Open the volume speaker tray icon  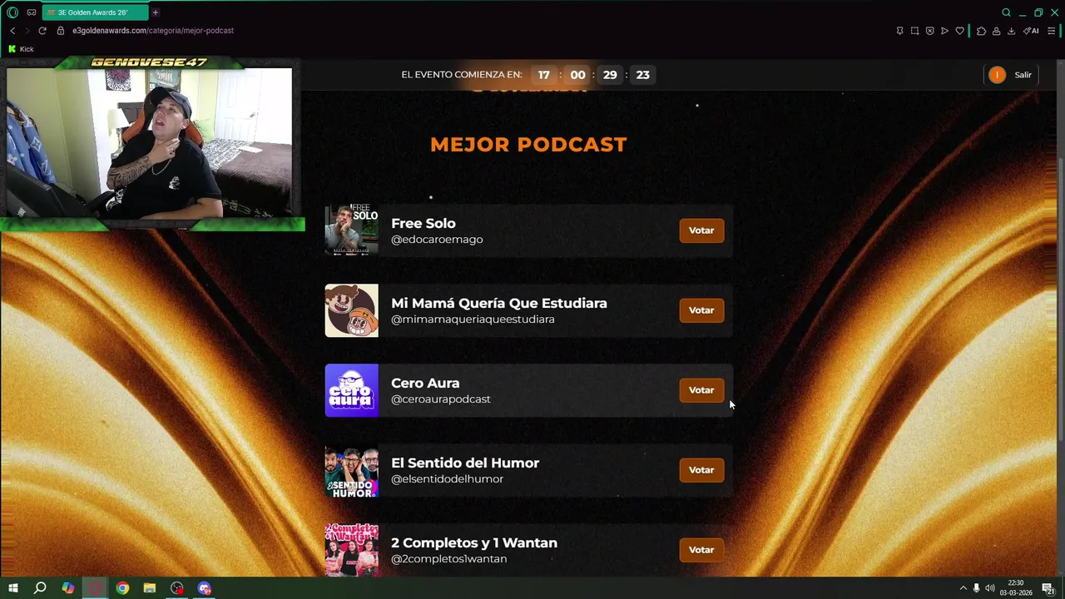[x=990, y=588]
